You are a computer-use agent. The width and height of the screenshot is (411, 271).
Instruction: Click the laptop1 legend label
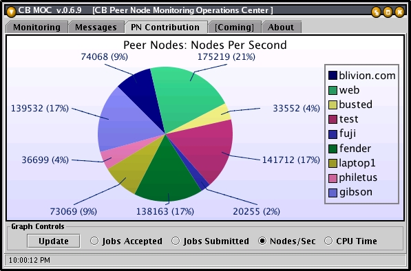click(x=357, y=163)
